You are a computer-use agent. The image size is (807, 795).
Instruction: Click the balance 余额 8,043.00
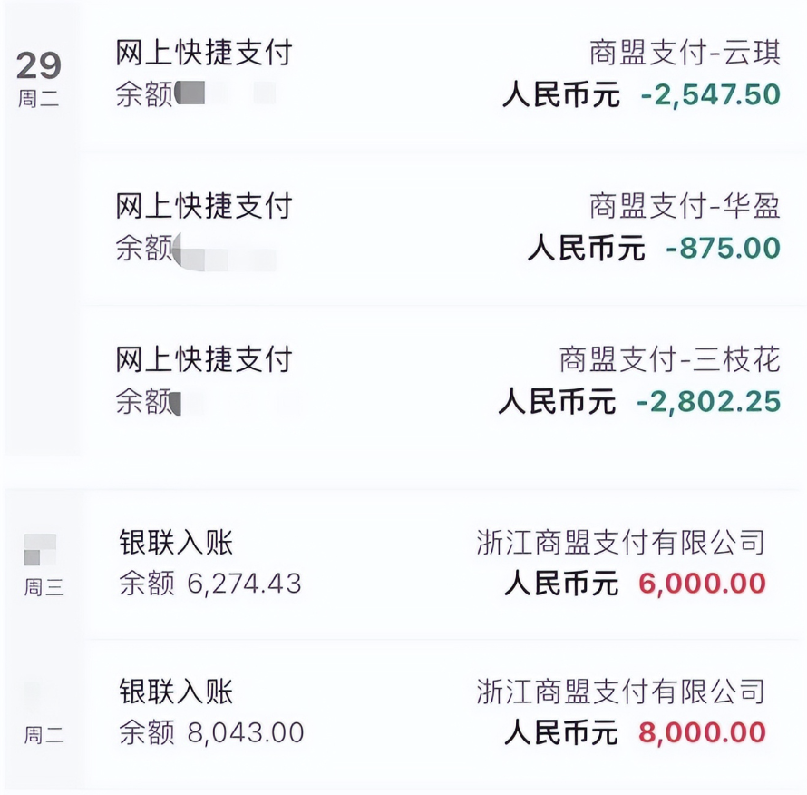[211, 732]
